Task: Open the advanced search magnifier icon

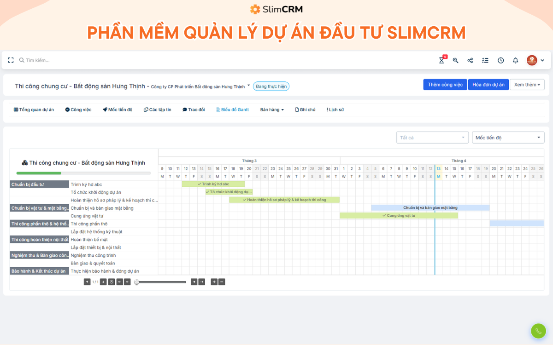Action: point(455,60)
